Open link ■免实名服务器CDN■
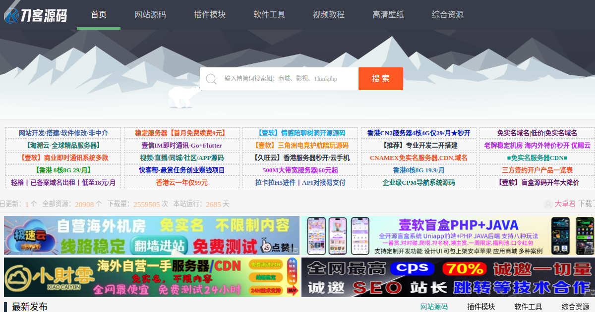Screen dimensions: 595x312 (537, 158)
